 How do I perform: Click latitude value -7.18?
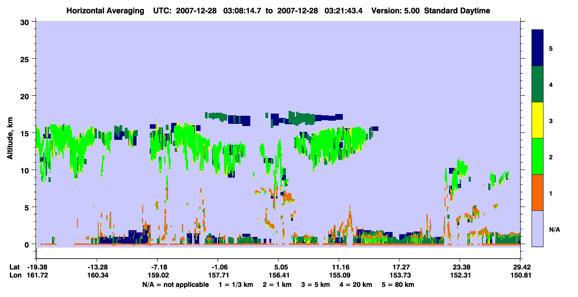158,267
